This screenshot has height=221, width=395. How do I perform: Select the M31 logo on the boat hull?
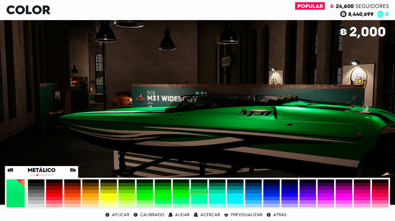pos(256,113)
